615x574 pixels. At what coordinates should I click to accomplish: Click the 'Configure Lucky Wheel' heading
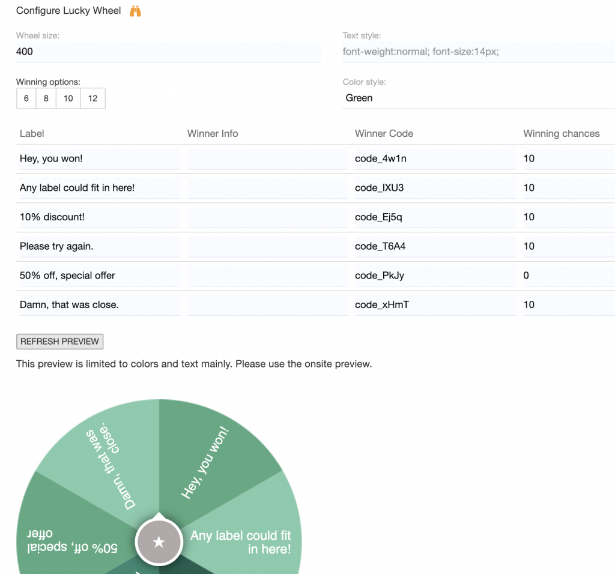point(68,11)
